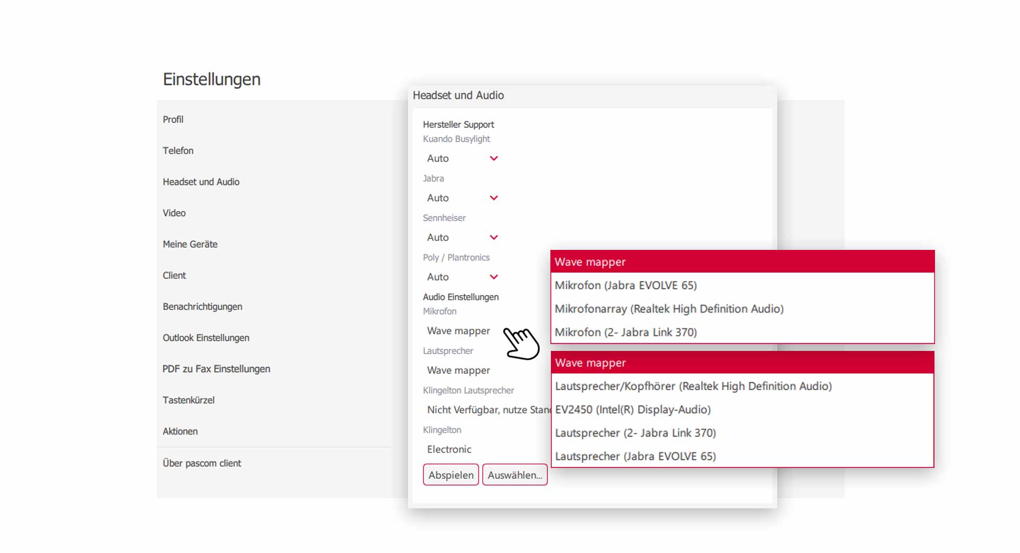The width and height of the screenshot is (1020, 553).
Task: Choose Lautsprecher (2- Jabra Link 370)
Action: pyautogui.click(x=743, y=433)
